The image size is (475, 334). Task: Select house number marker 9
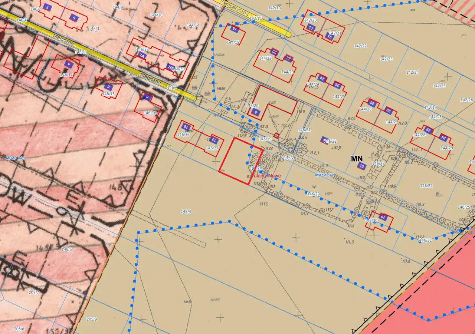[108, 87]
